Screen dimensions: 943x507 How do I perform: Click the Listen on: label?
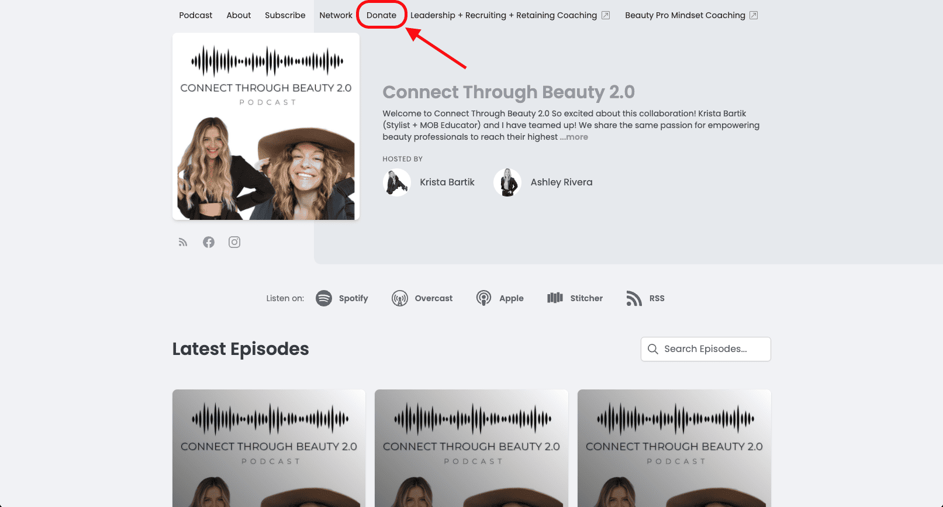tap(285, 298)
